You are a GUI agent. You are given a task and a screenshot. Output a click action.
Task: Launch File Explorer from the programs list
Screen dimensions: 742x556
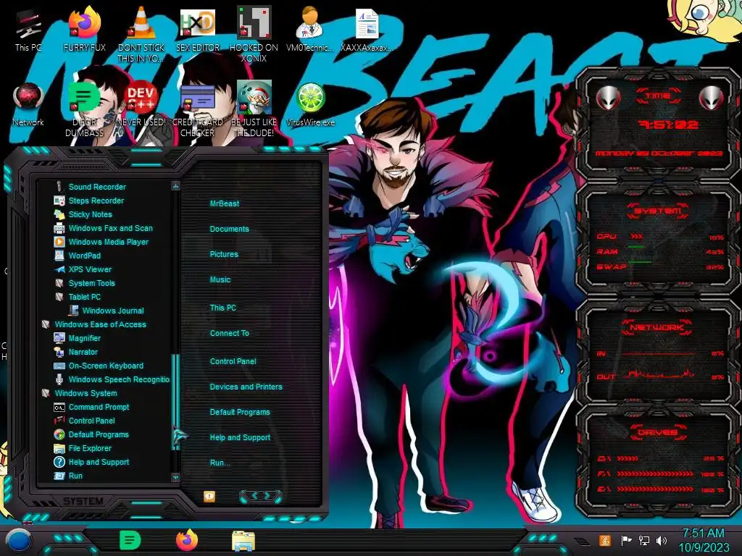tap(90, 447)
